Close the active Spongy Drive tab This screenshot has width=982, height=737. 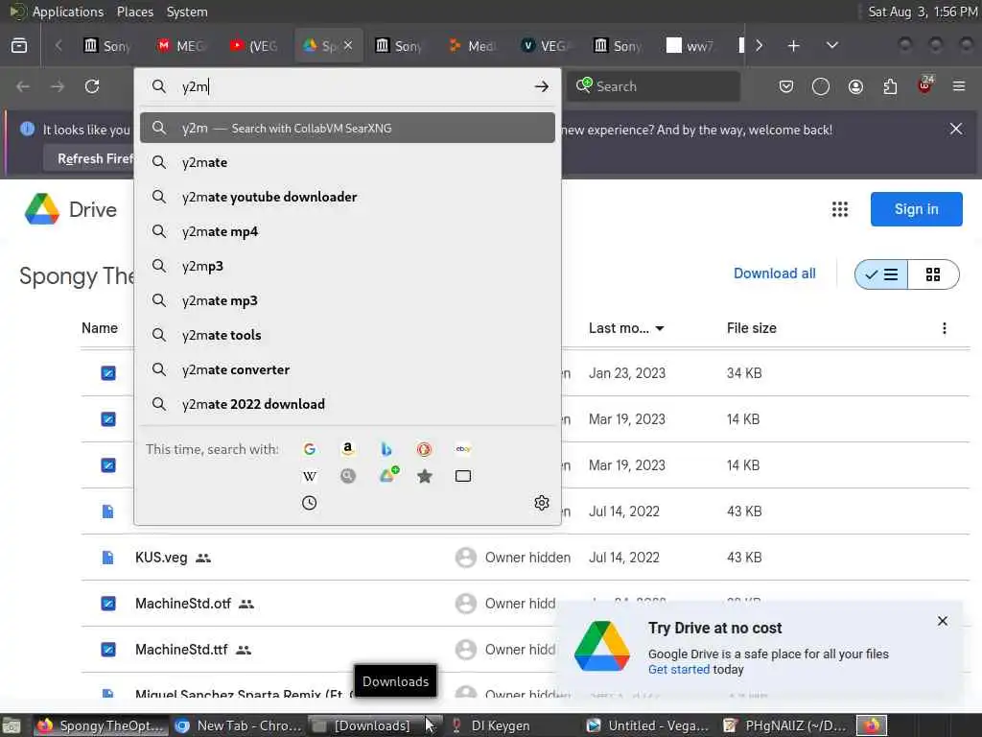tap(348, 45)
